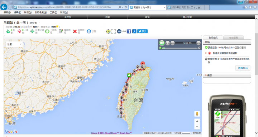Open the 地圖 map type dropdown

coord(14,44)
